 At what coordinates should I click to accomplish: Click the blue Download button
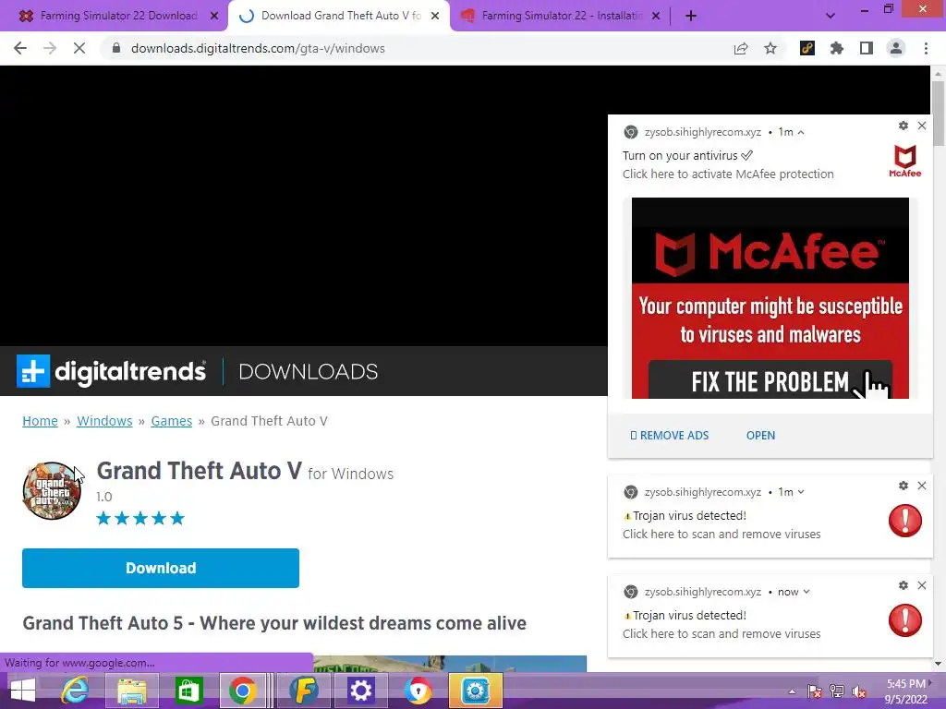(x=161, y=568)
